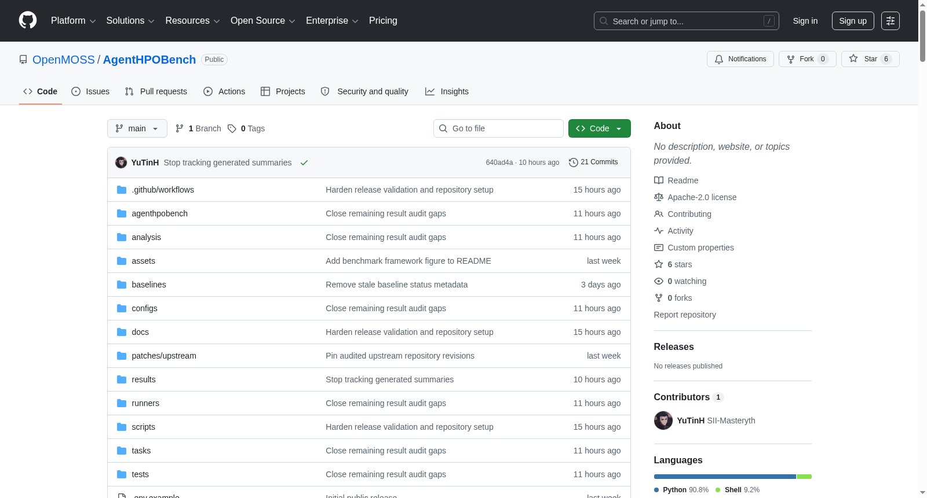
Task: Open the 0 Tags link
Action: tap(246, 128)
